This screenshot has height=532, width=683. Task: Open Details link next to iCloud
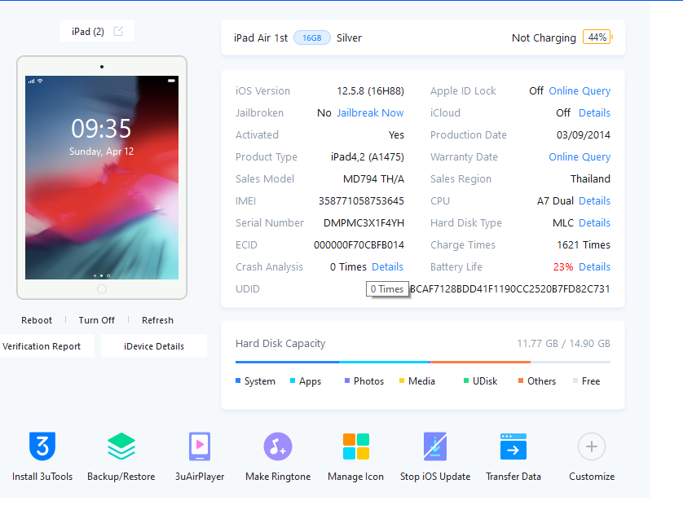(x=594, y=112)
